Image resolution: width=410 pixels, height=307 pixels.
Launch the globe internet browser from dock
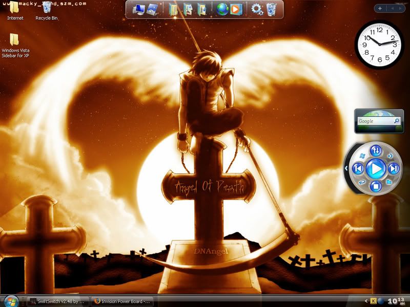click(222, 9)
